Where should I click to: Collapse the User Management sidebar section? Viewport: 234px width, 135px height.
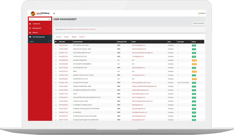coord(50,37)
